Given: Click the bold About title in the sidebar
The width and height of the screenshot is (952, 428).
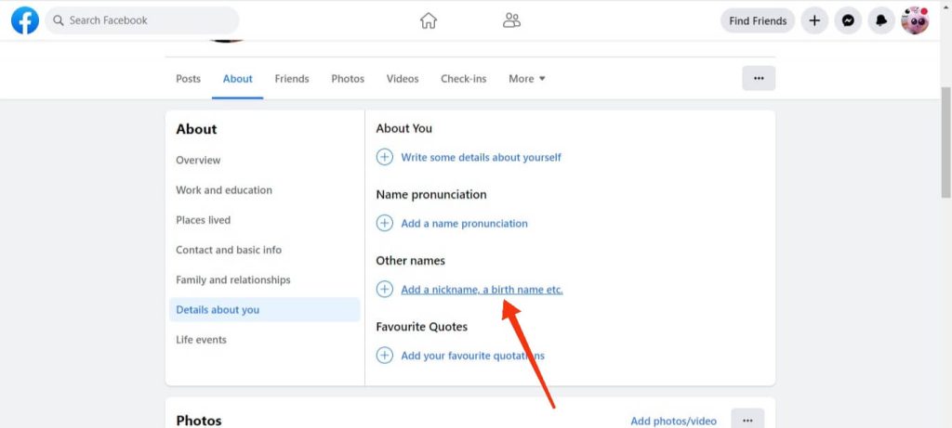Looking at the screenshot, I should click(196, 129).
